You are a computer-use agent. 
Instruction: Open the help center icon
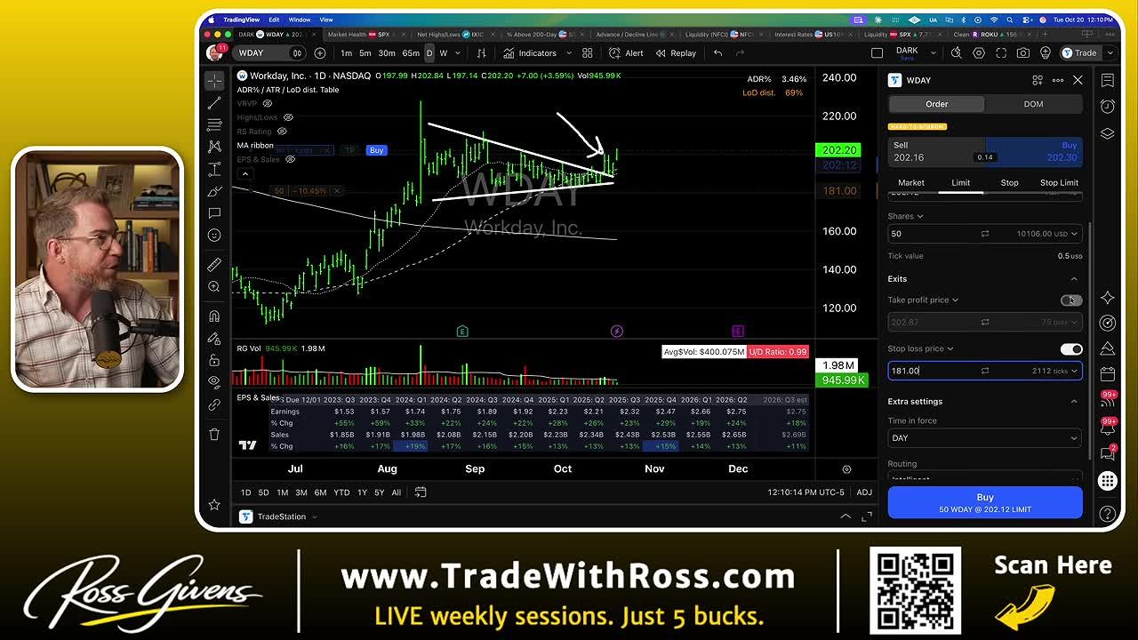pos(1107,514)
